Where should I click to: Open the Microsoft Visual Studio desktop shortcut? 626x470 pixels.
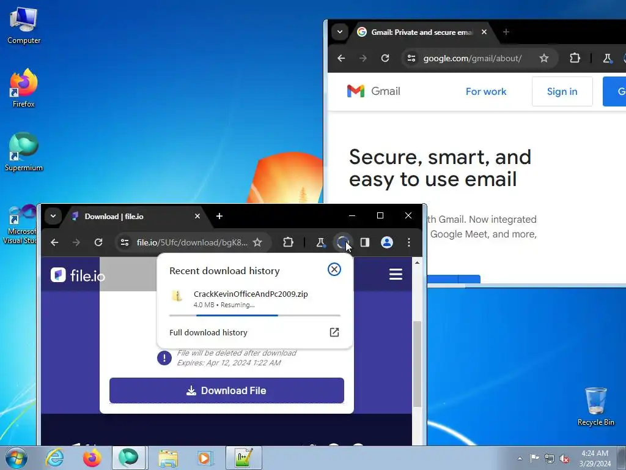[20, 224]
